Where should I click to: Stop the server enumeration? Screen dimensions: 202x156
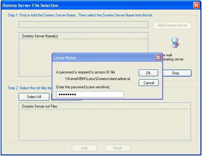pos(177,73)
